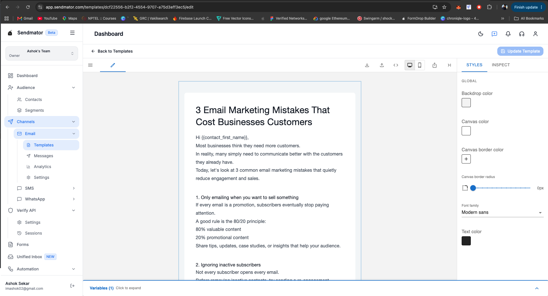Expand the Automation section
548x296 pixels.
[74, 269]
